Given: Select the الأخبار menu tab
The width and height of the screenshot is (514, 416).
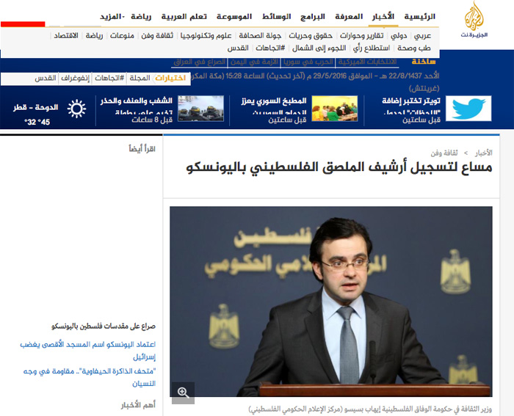Looking at the screenshot, I should click(383, 16).
